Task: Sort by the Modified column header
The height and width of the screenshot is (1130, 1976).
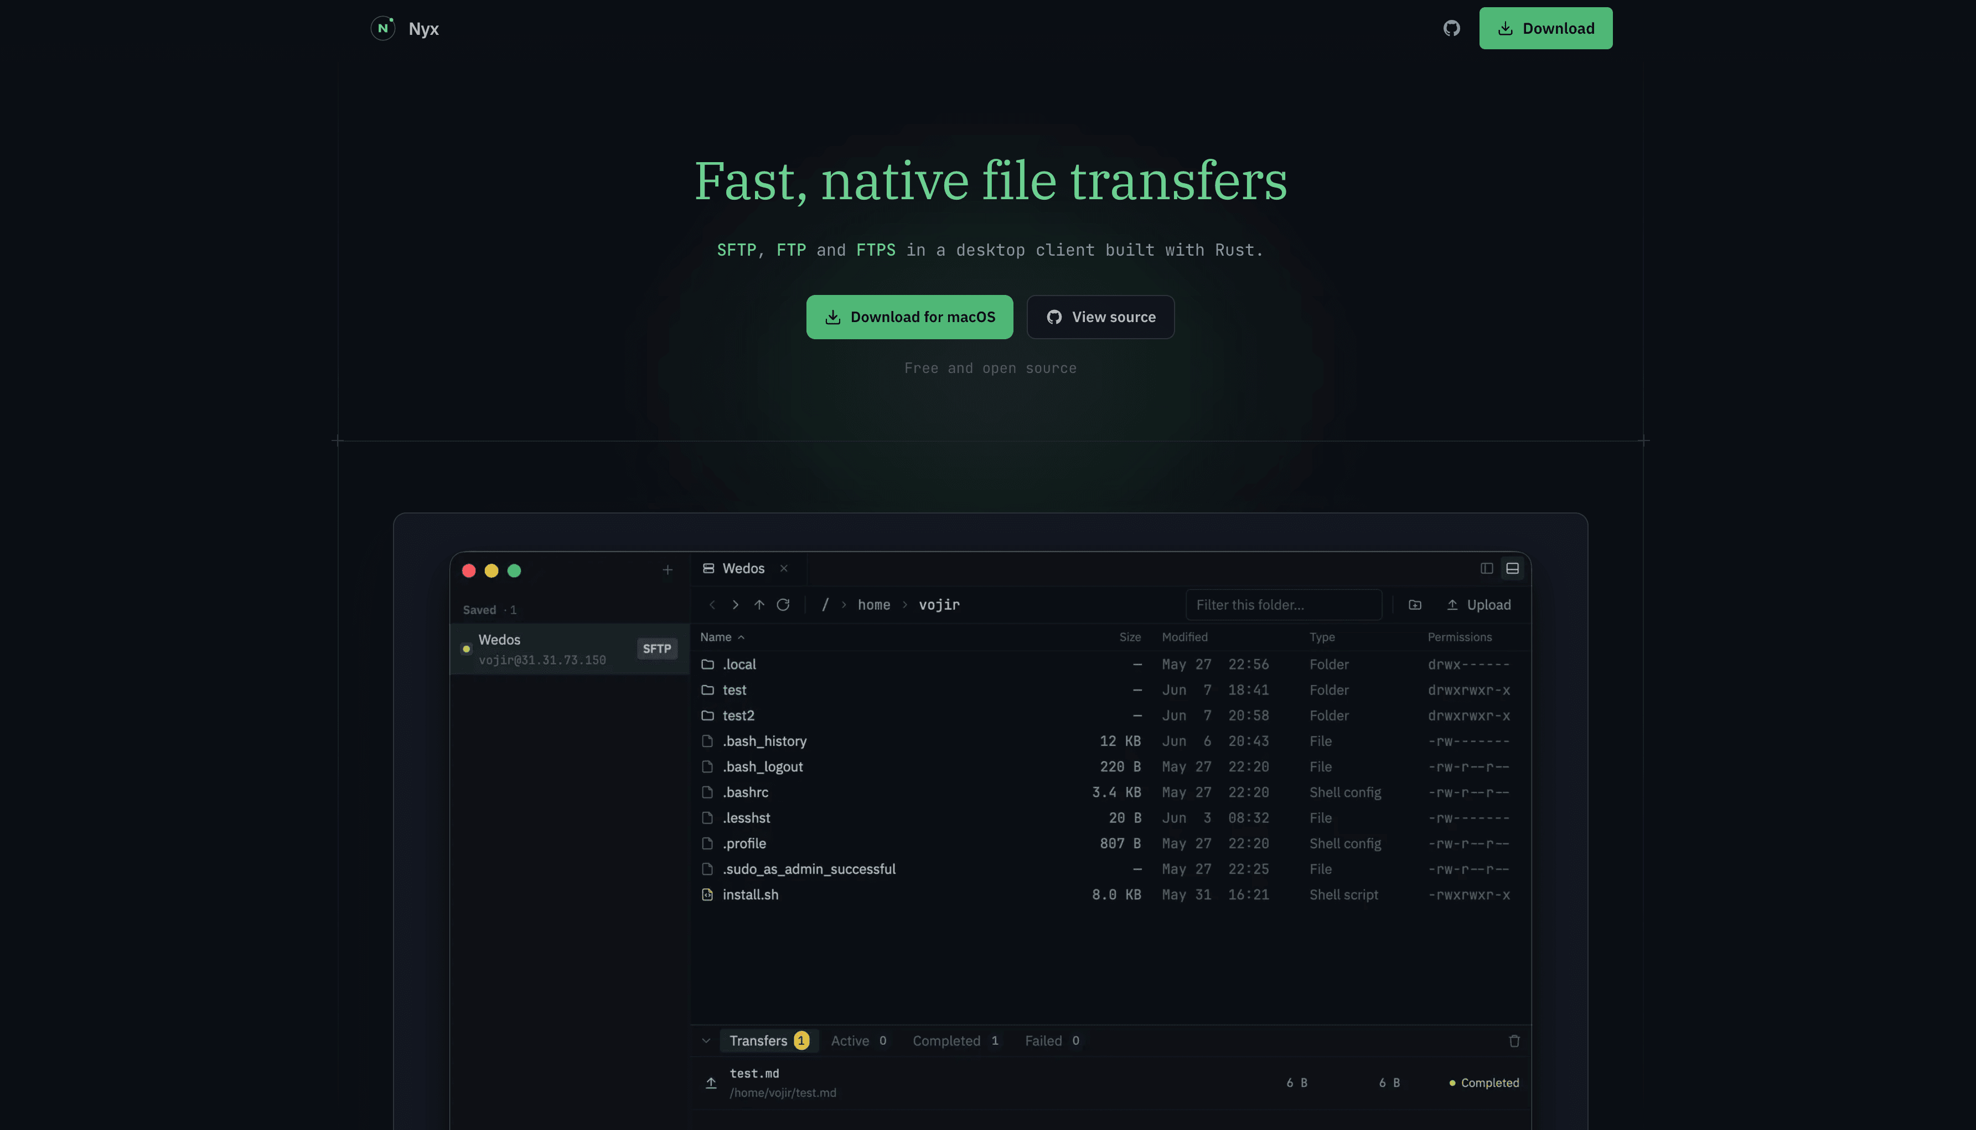Action: tap(1184, 637)
